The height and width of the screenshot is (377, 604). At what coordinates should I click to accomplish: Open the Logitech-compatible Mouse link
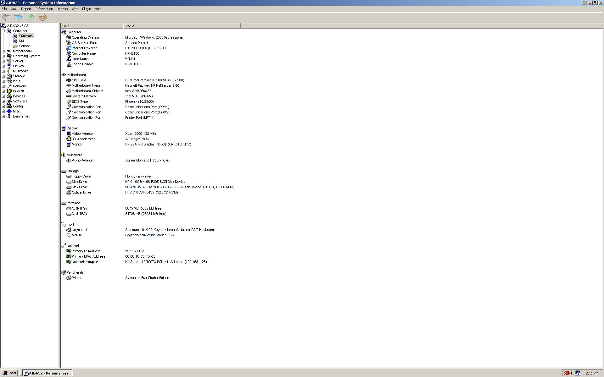(x=150, y=235)
